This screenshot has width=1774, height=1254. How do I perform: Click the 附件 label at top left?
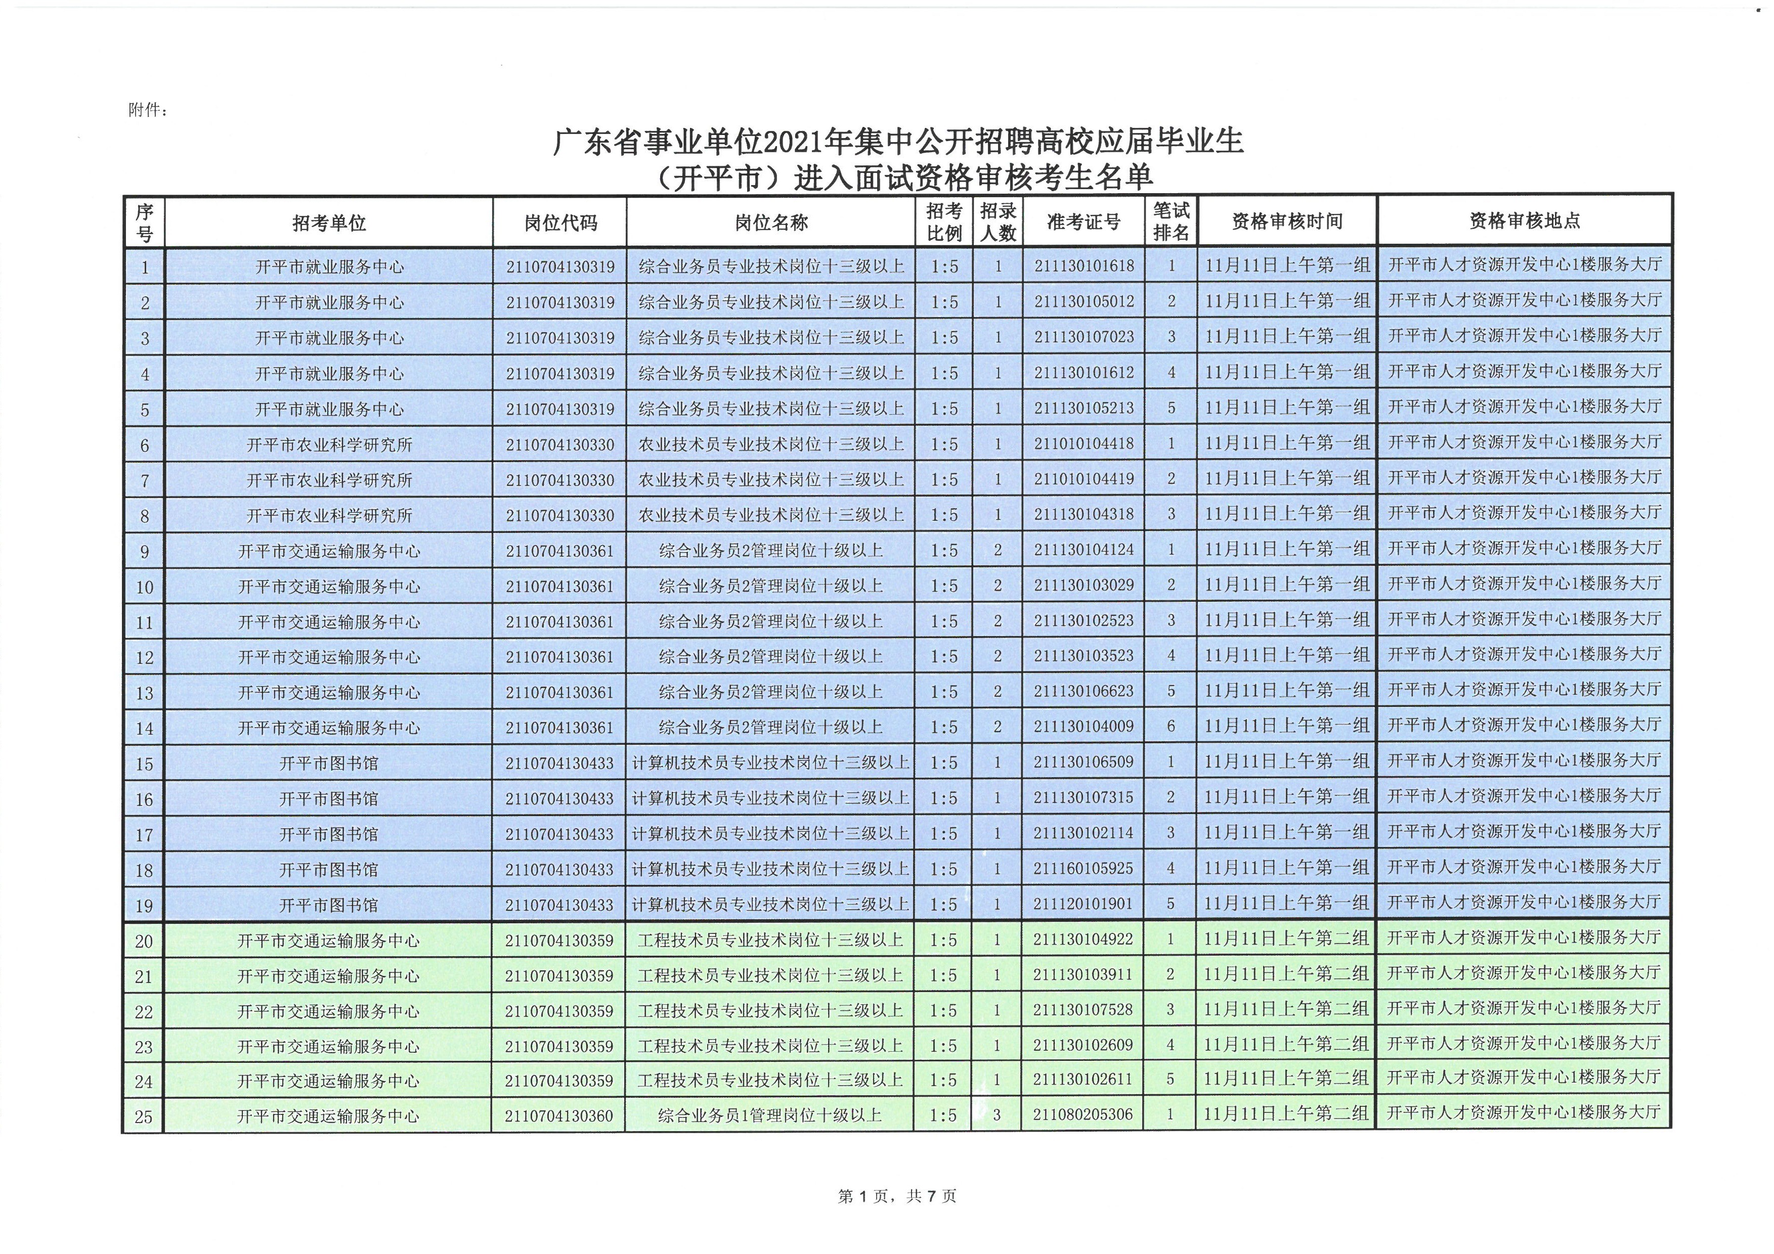[148, 110]
